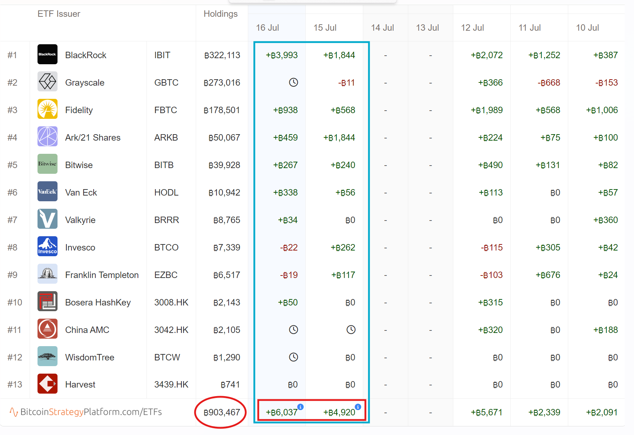
Task: Click BlackRock's 16 Jul flow +₿3,993
Action: click(282, 55)
